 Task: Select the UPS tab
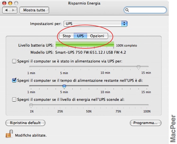(x=80, y=36)
